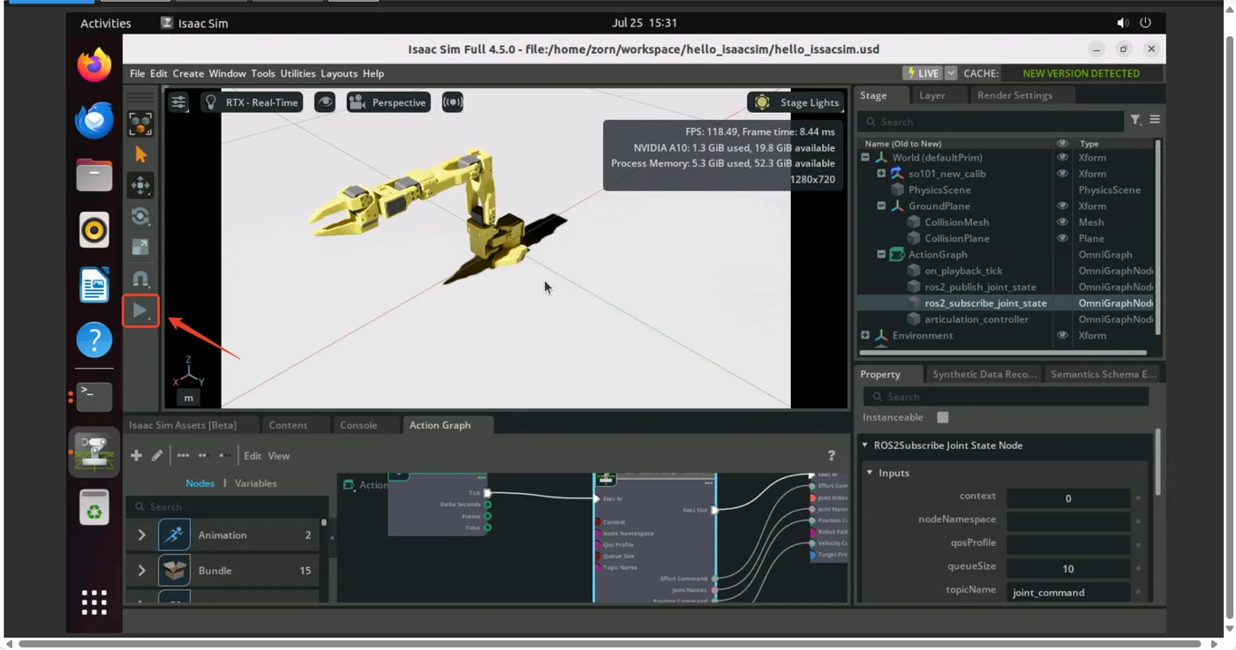
Task: Collapse ROS2Subscribe Joint State Node section
Action: click(865, 445)
